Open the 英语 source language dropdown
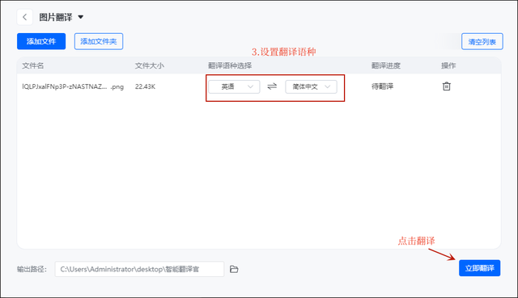 click(234, 86)
